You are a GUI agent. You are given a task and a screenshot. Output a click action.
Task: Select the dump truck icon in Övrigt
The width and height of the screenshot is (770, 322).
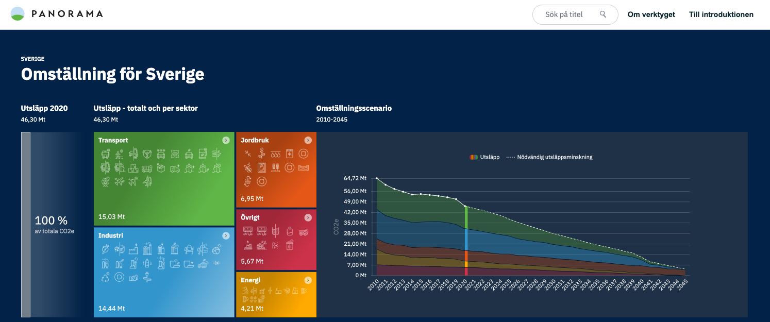pyautogui.click(x=304, y=231)
